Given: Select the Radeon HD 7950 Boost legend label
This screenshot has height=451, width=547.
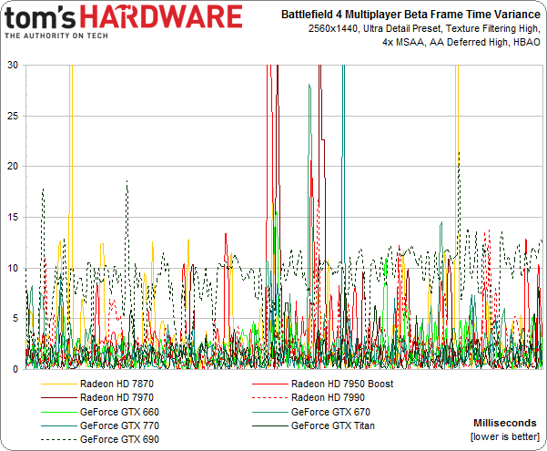Looking at the screenshot, I should (x=342, y=384).
